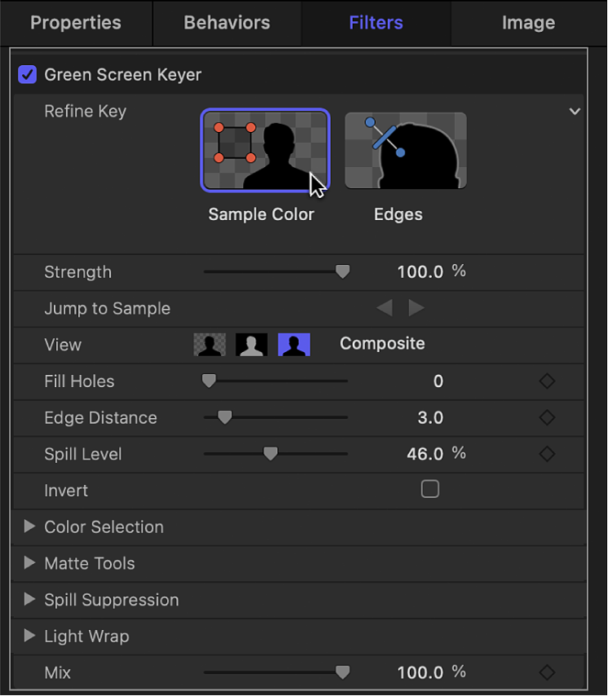Switch to the Properties tab
The height and width of the screenshot is (696, 608).
(76, 23)
